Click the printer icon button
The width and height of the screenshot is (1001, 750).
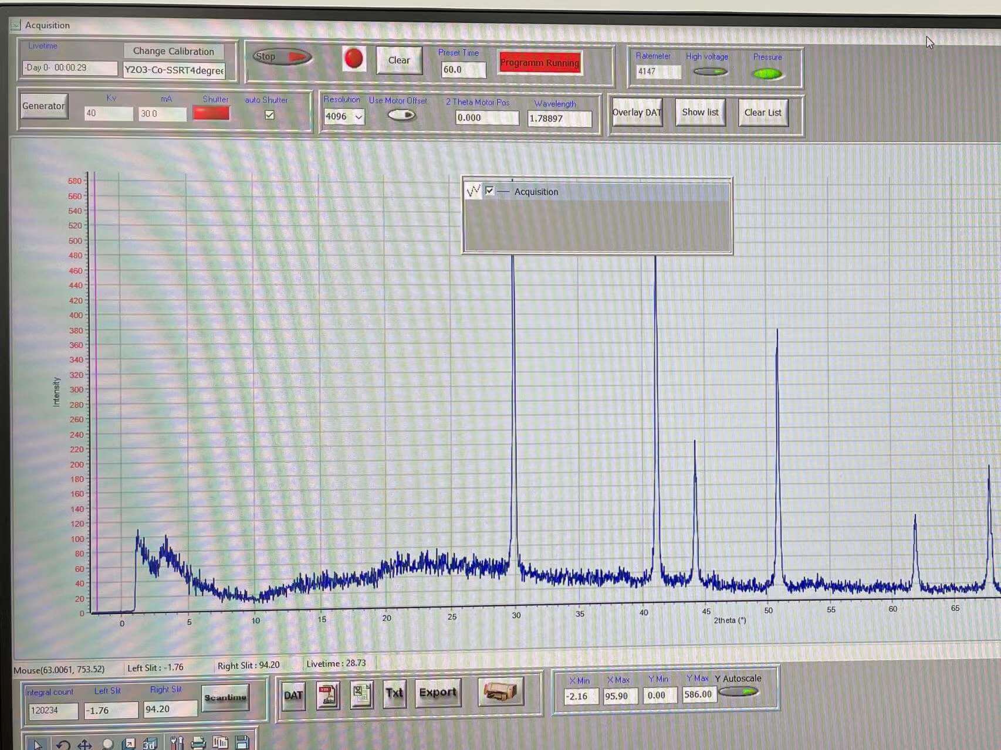[x=500, y=693]
